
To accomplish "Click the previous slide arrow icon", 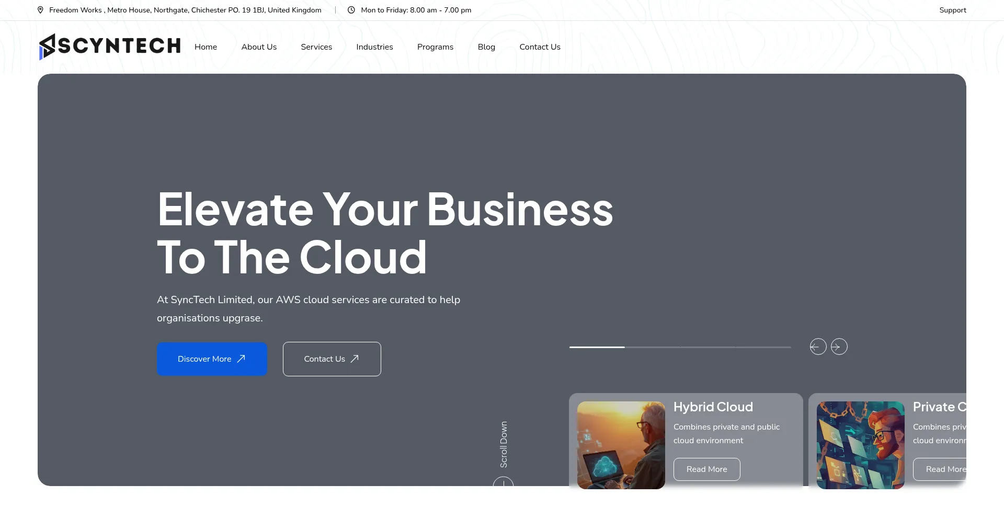I will click(x=818, y=346).
